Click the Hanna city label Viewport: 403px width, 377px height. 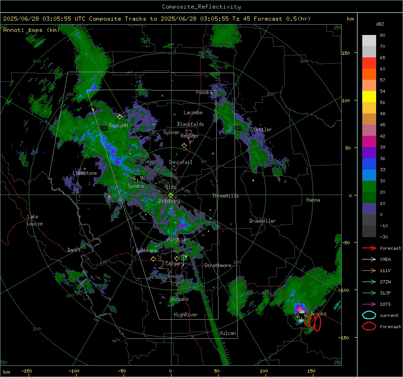click(x=313, y=200)
